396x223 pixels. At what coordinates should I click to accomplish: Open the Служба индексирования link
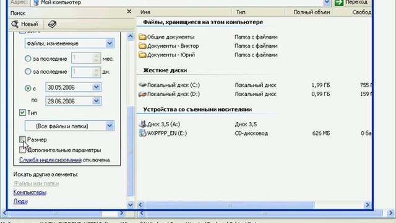(x=50, y=160)
